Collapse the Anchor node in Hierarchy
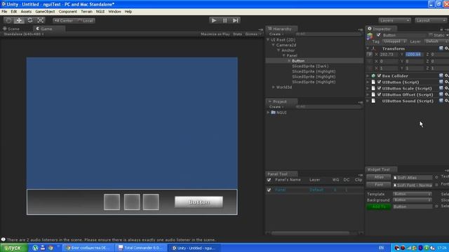449x252 pixels. (x=279, y=50)
